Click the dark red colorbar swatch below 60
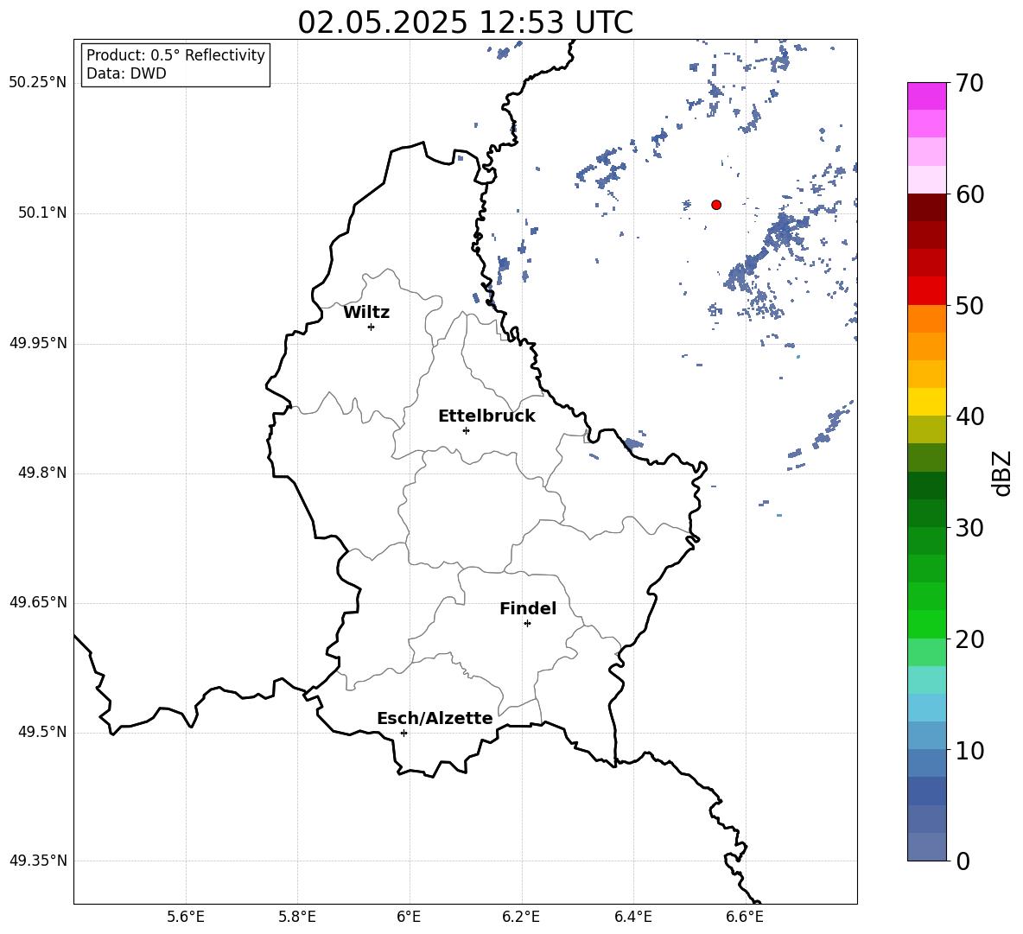Screen dimensions: 1023x934 (x=926, y=206)
